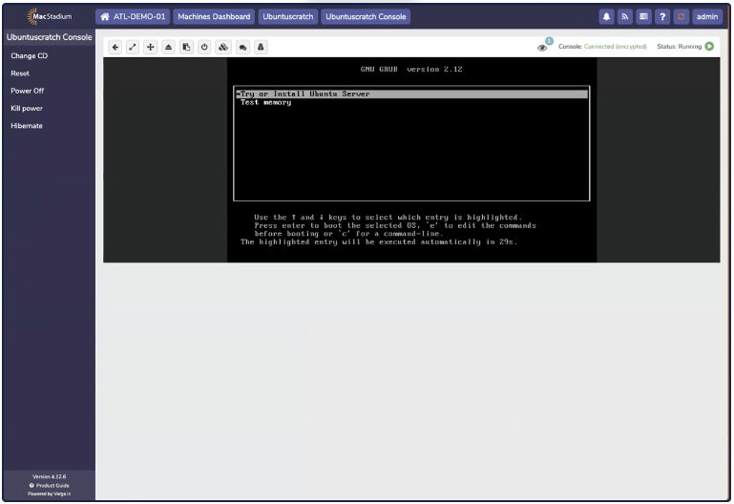Screen dimensions: 734x504
Task: Click the clipboard paste icon
Action: coord(186,46)
